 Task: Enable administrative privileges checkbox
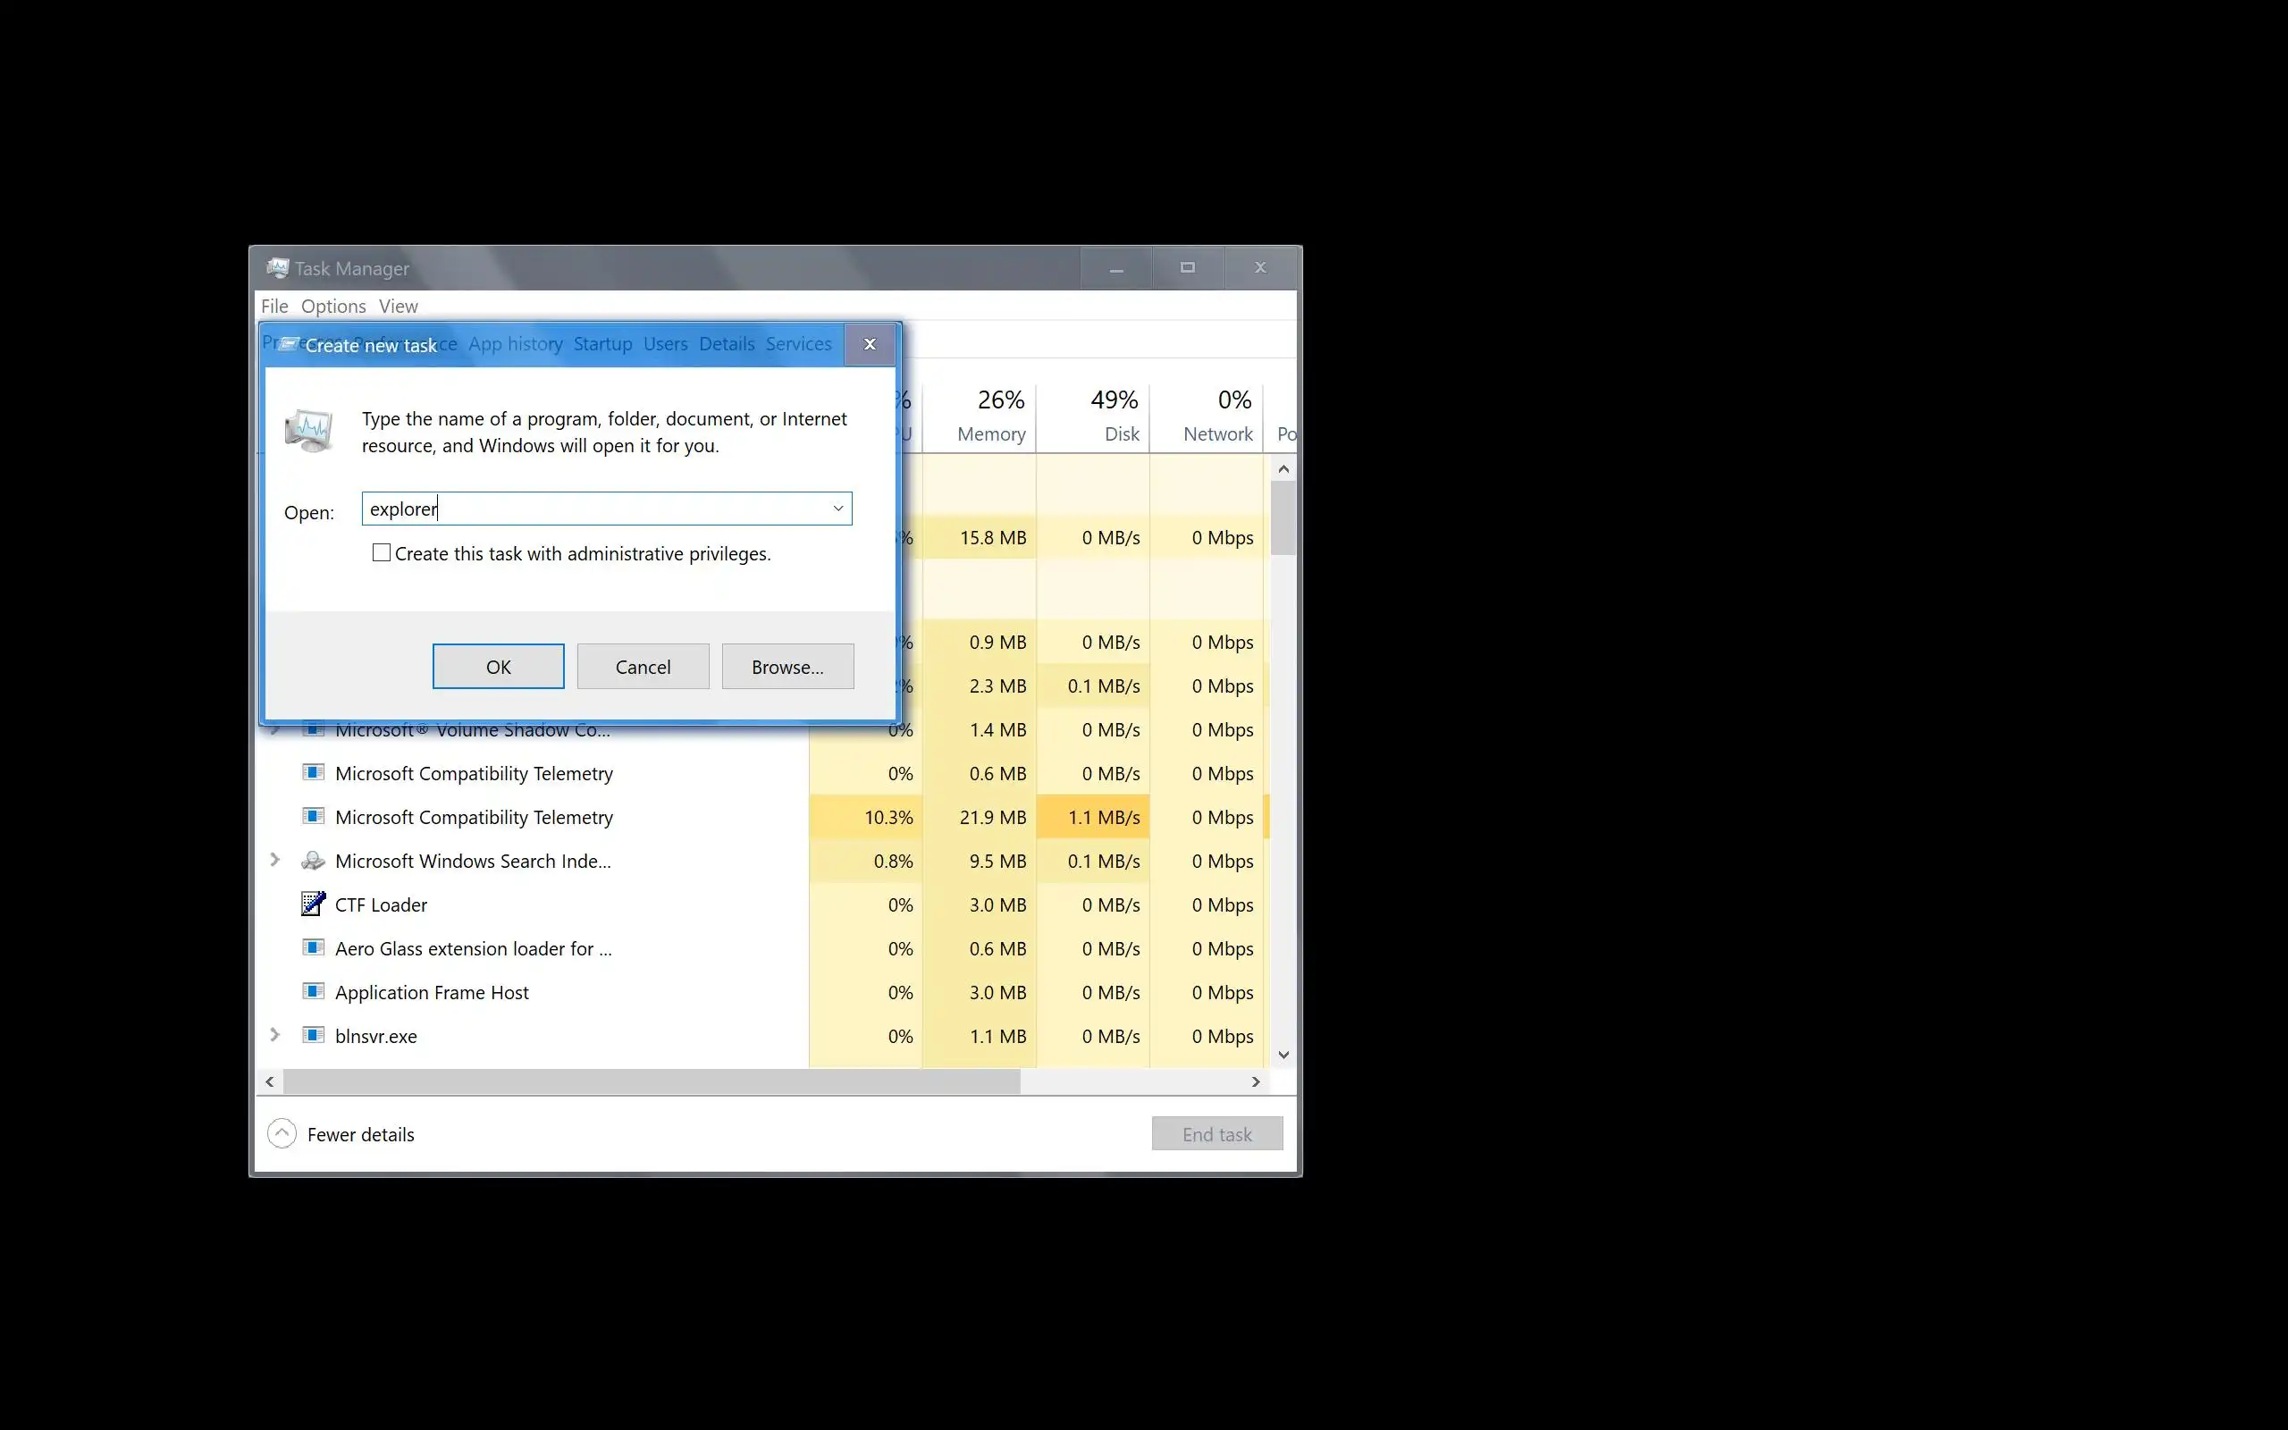pos(381,553)
